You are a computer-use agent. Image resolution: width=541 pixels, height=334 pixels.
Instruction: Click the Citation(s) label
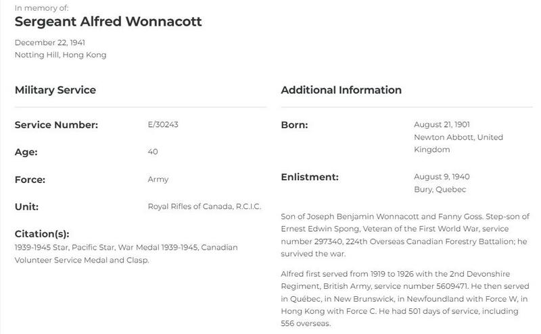[42, 233]
